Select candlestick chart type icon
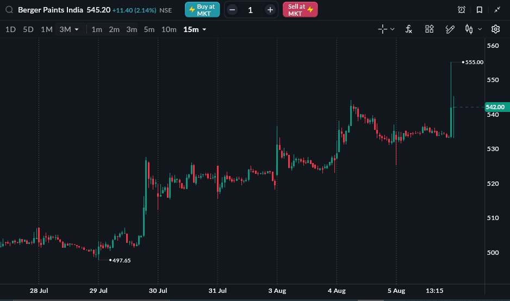 [469, 29]
